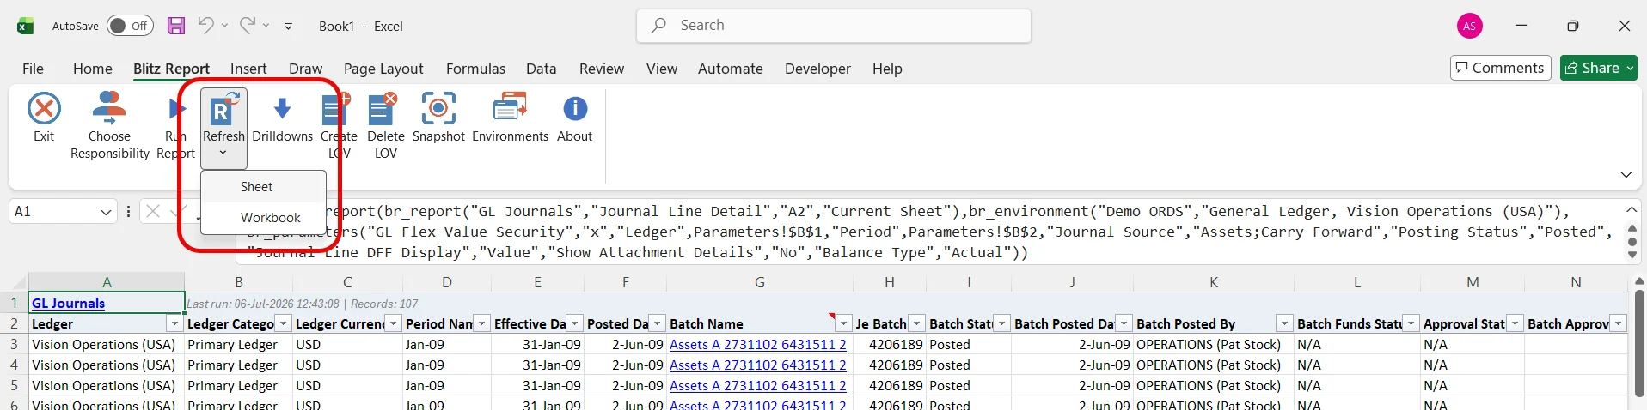The width and height of the screenshot is (1647, 410).
Task: Choose Sheet from the Refresh menu
Action: pos(263,187)
